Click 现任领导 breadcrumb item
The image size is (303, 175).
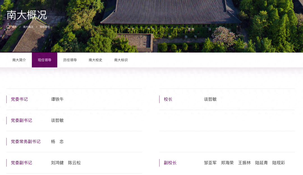click(x=45, y=27)
